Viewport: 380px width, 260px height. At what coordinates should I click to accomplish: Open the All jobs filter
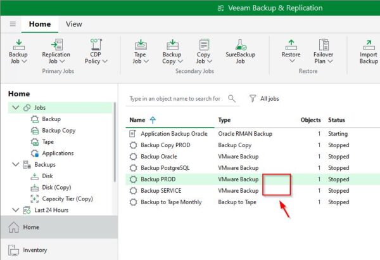(264, 98)
